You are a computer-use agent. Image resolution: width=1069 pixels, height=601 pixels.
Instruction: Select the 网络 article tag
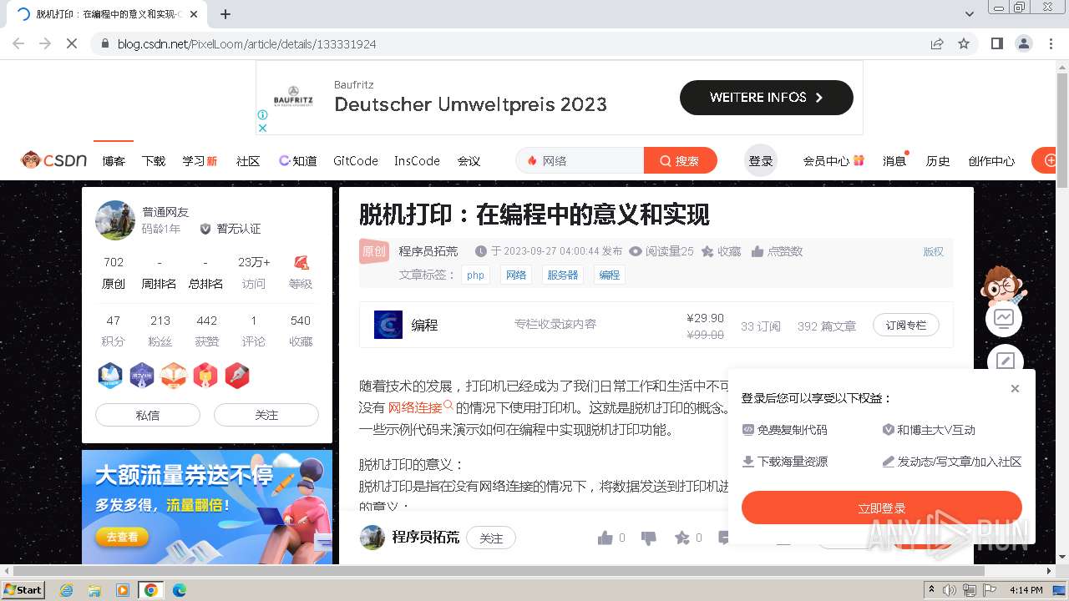516,275
